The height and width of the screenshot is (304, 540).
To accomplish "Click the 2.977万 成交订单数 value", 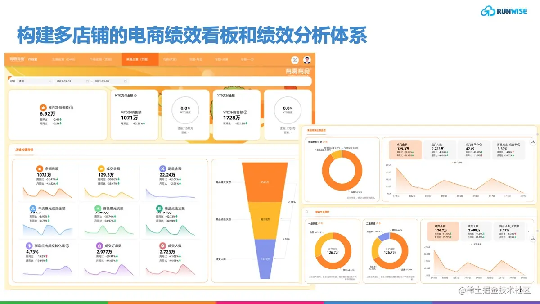I will (104, 252).
